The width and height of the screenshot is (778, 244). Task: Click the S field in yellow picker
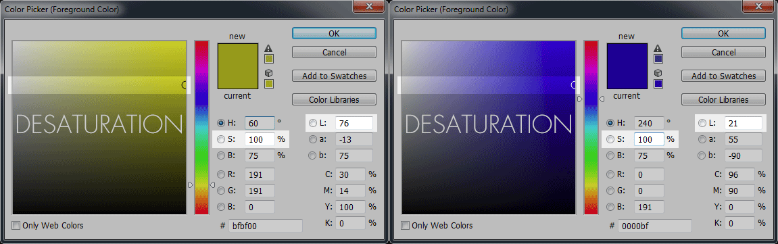260,139
